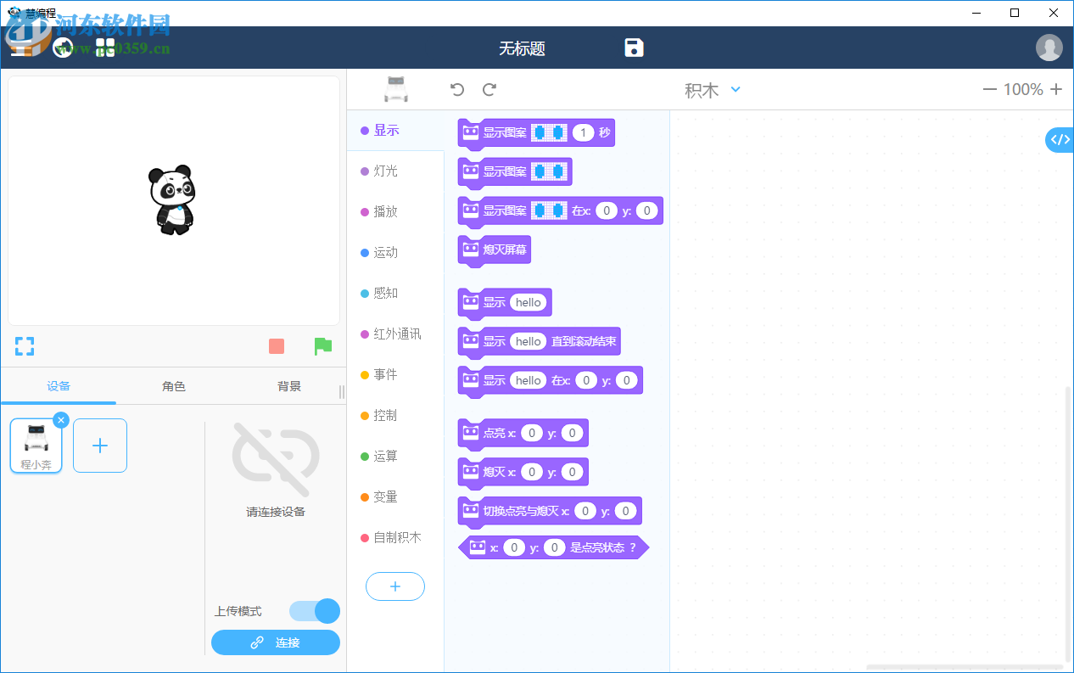Click the Undo arrow icon
The image size is (1074, 673).
point(457,89)
